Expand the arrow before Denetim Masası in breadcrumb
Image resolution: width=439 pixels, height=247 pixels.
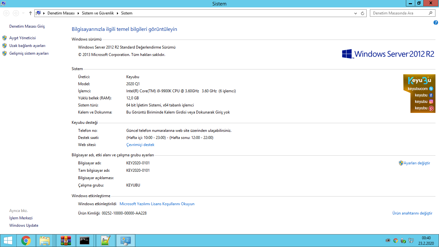coord(44,13)
